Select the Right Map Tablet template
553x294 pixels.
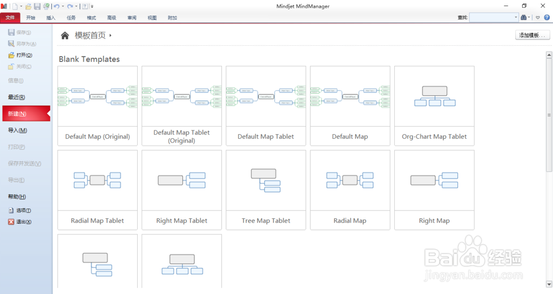181,190
